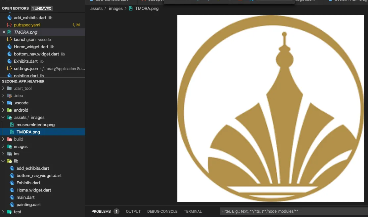Click the android folder icon
The image size is (368, 217).
coord(9,110)
